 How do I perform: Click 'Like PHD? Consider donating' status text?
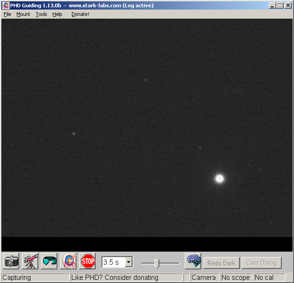pos(115,278)
